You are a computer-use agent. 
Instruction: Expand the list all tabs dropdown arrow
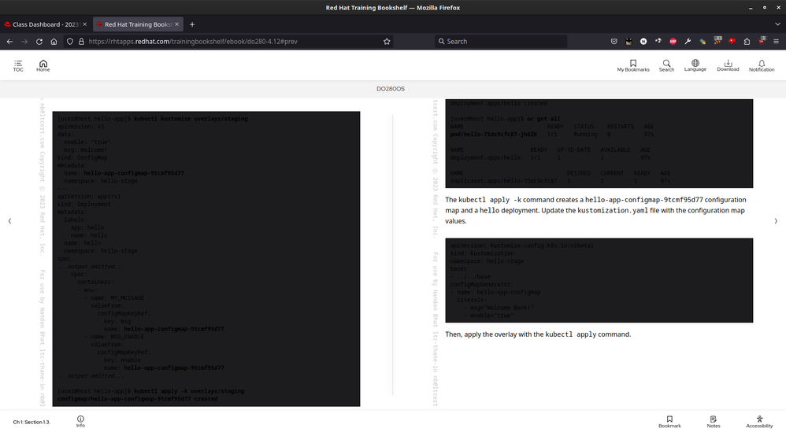(777, 24)
